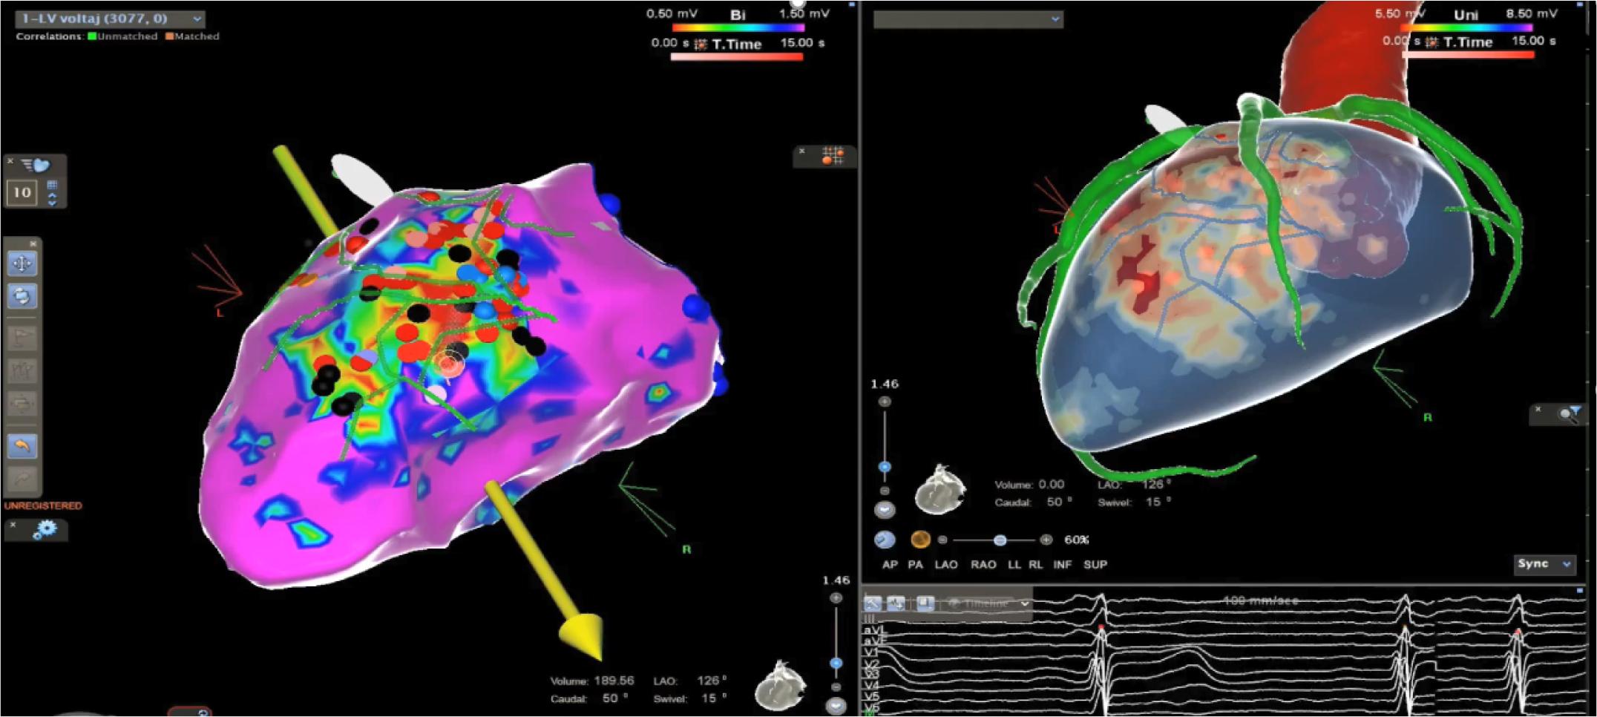Image resolution: width=1597 pixels, height=717 pixels.
Task: Select the AP view preset
Action: coord(890,565)
